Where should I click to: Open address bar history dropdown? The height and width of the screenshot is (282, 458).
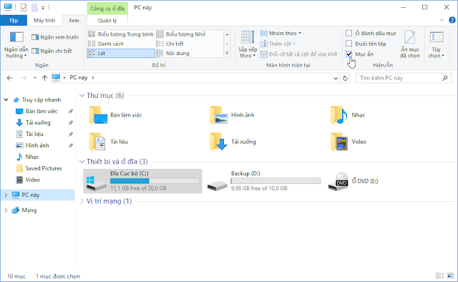pos(336,78)
